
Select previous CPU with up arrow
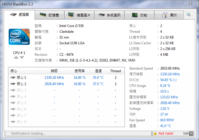click(x=16, y=57)
